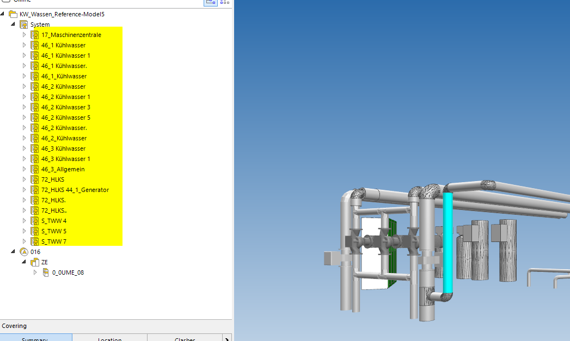Click the KW_Wassen_Reference-Model5 folder icon
The height and width of the screenshot is (341, 570).
(13, 14)
